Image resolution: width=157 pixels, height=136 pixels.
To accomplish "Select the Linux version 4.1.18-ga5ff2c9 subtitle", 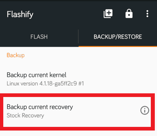I will (x=45, y=83).
